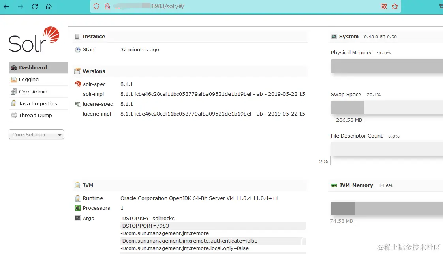Open the Logging page
Screen dimensions: 443x254
coord(38,80)
